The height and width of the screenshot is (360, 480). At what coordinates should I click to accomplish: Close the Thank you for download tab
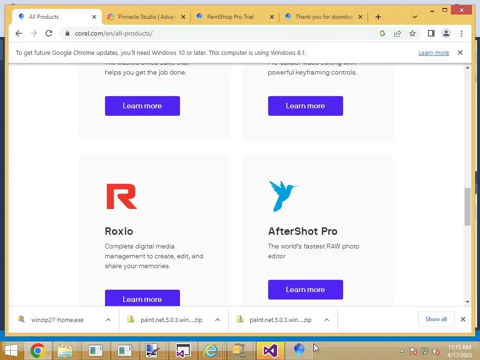click(x=360, y=17)
